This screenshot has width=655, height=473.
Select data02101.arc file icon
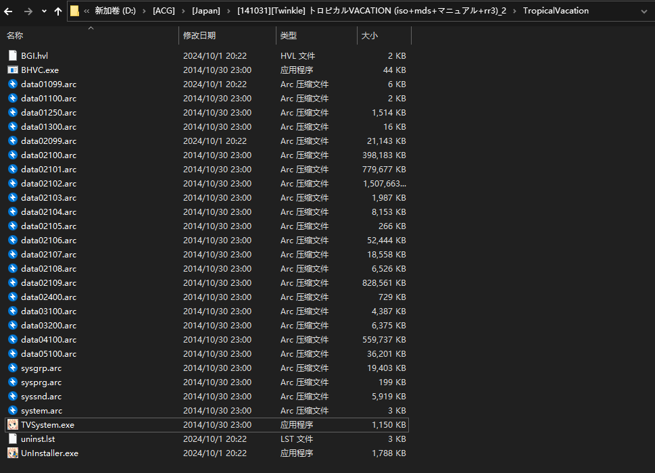13,169
